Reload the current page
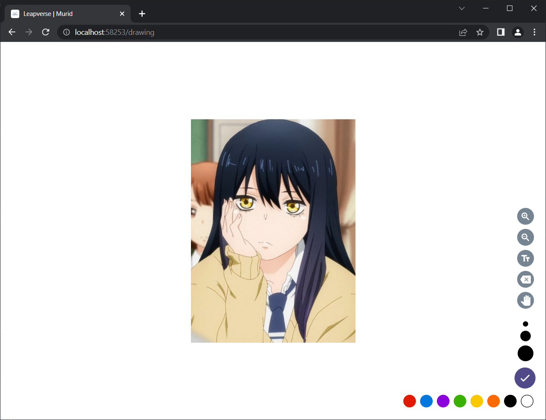The width and height of the screenshot is (546, 420). tap(46, 32)
